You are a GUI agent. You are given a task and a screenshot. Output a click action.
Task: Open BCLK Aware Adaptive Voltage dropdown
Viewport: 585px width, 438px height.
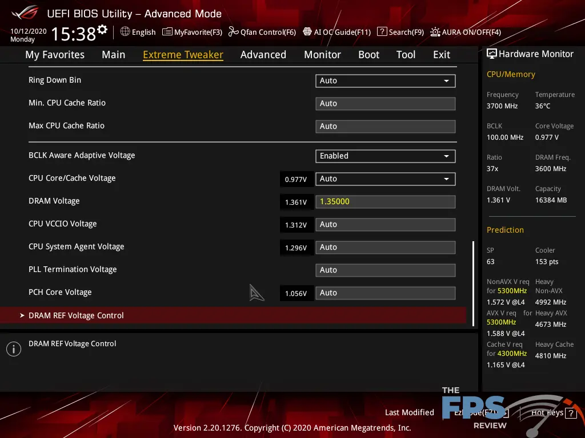point(386,156)
